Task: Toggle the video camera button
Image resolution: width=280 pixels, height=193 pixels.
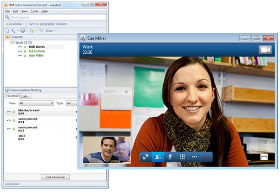Action: tap(265, 50)
